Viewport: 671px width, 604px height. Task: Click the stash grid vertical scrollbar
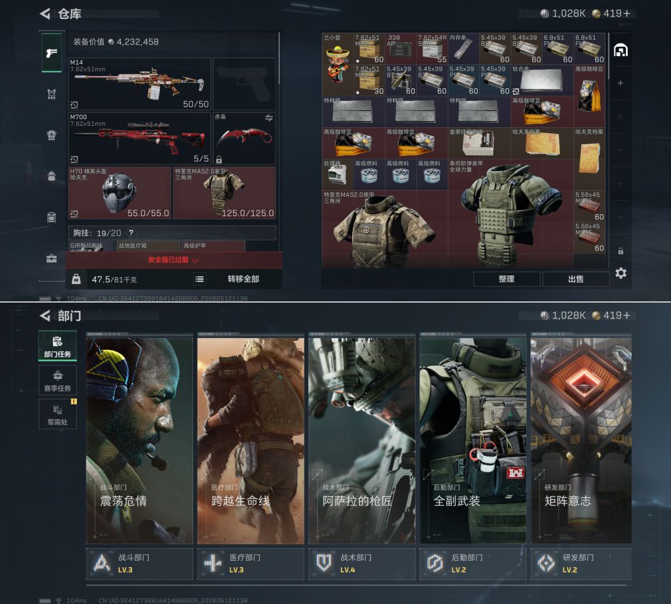(608, 56)
